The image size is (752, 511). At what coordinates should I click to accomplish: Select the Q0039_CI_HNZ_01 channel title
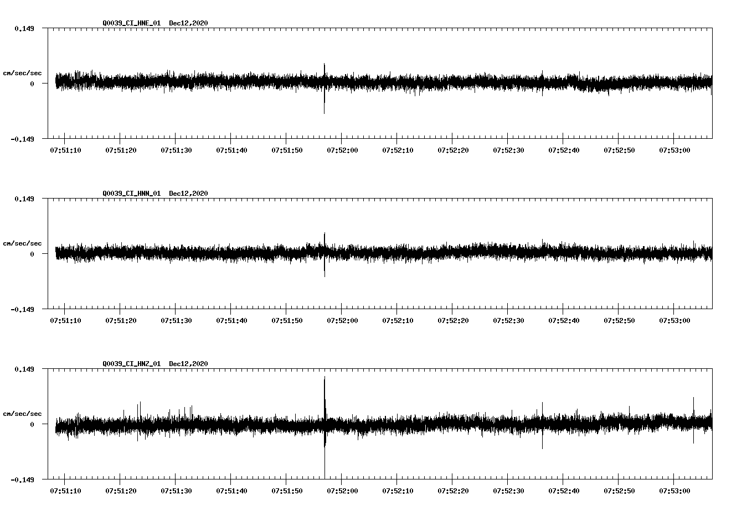tap(133, 364)
